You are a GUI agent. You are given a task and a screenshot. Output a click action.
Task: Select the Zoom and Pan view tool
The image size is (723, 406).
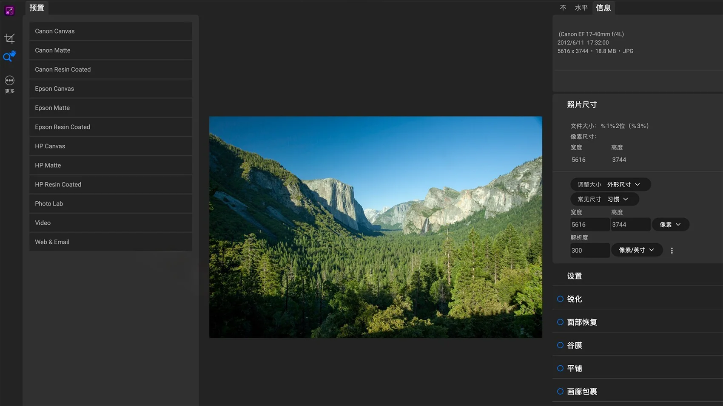point(9,56)
